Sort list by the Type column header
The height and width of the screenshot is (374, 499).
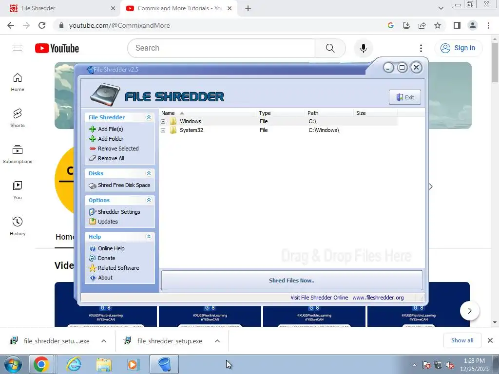[280, 113]
